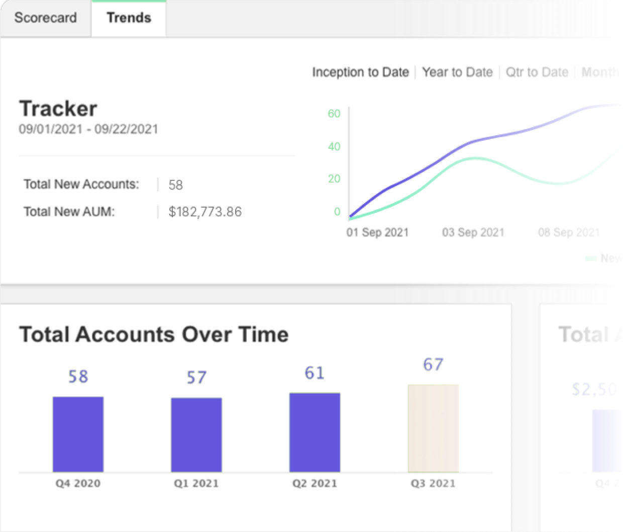Select the Trends tab
Viewport: 625px width, 532px height.
coord(129,18)
